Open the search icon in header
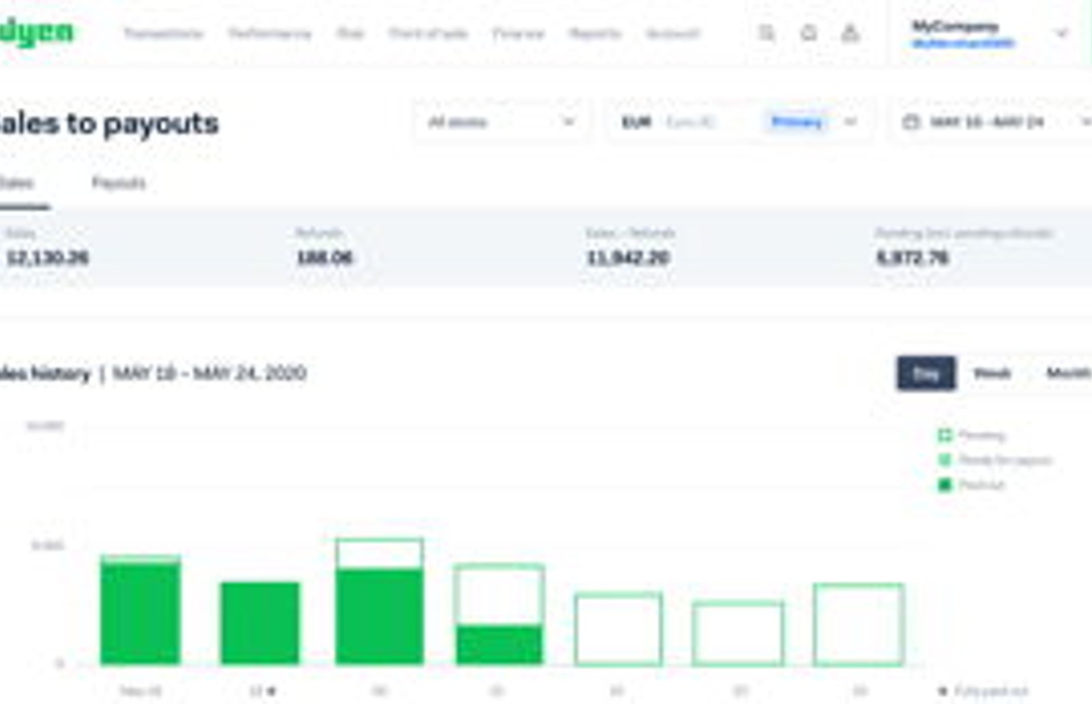Viewport: 1092px width, 704px height. [x=766, y=33]
